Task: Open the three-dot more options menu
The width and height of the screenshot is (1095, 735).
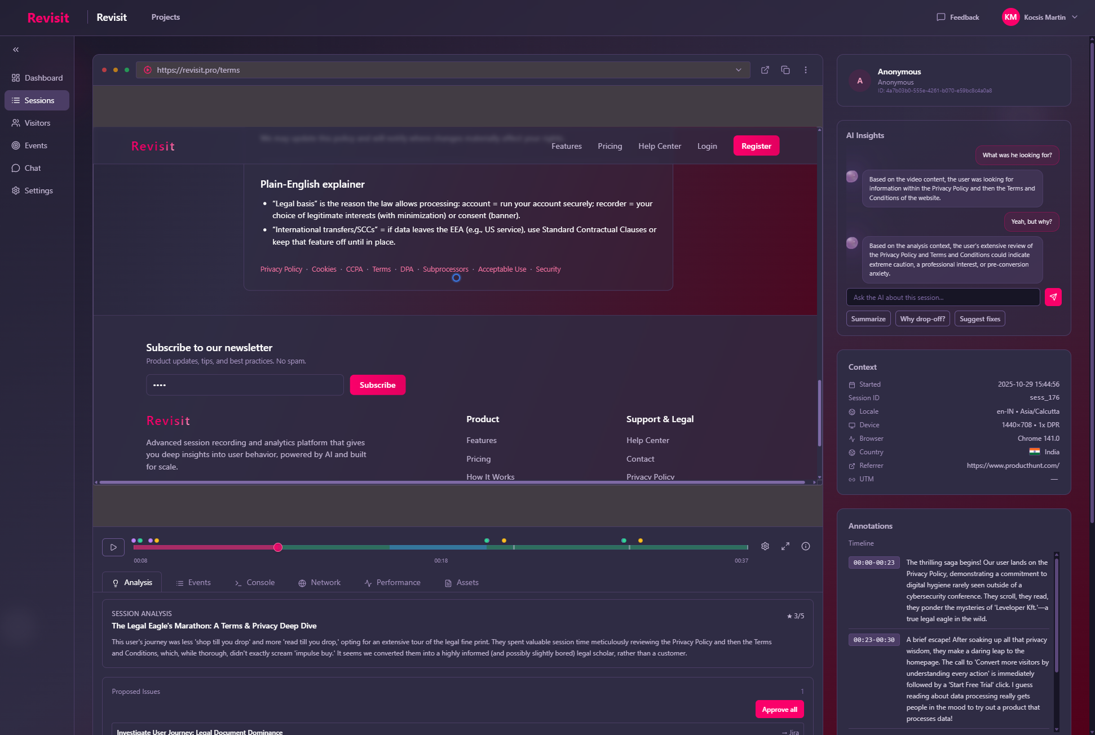Action: tap(806, 70)
